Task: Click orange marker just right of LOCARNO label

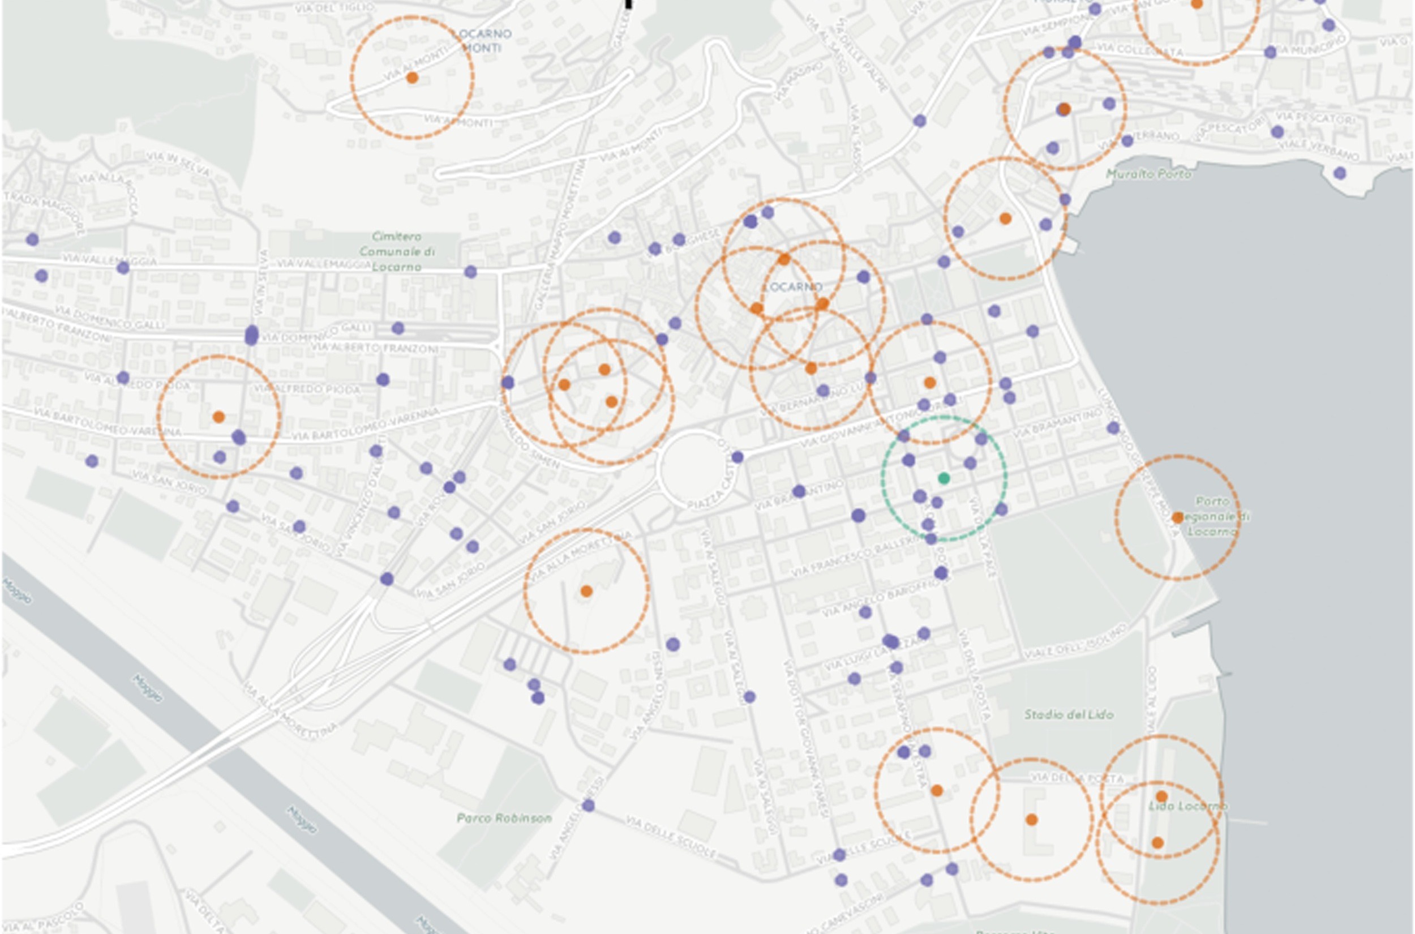Action: [x=822, y=305]
